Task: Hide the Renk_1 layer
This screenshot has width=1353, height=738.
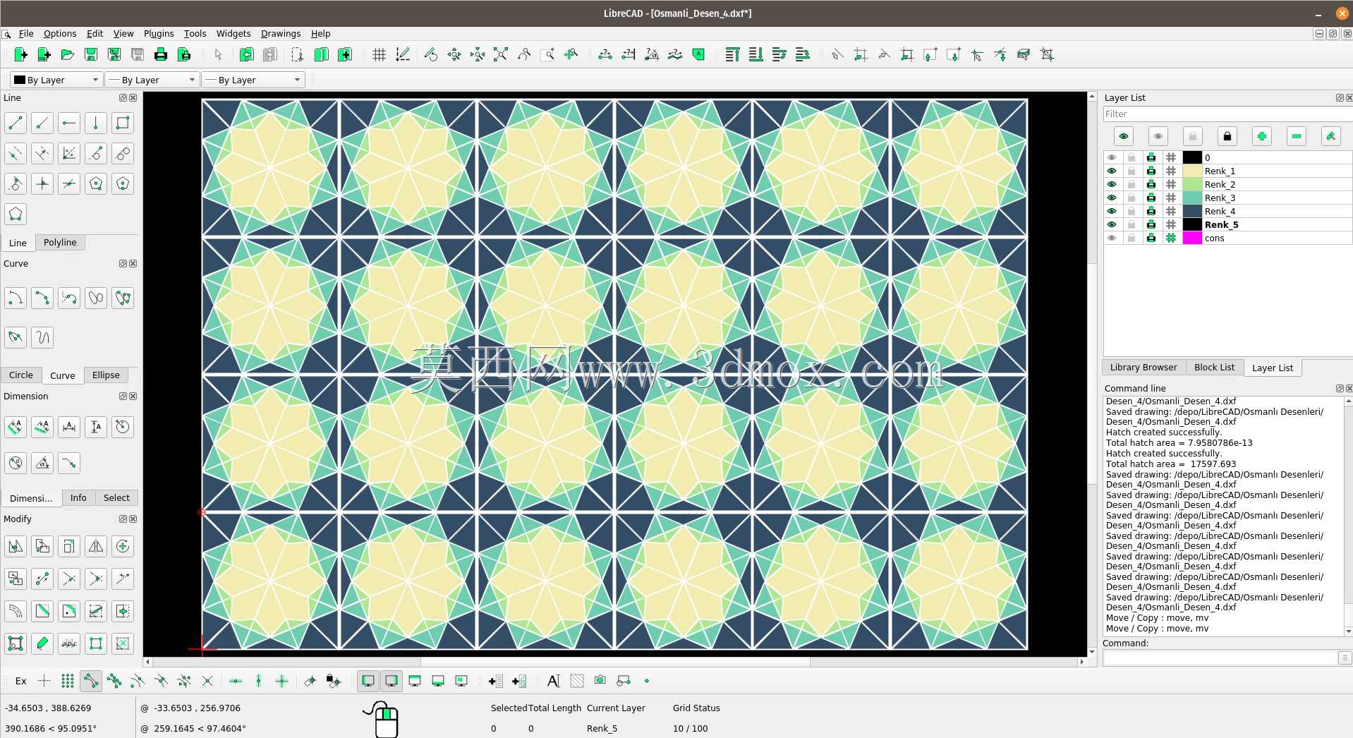Action: [1112, 171]
